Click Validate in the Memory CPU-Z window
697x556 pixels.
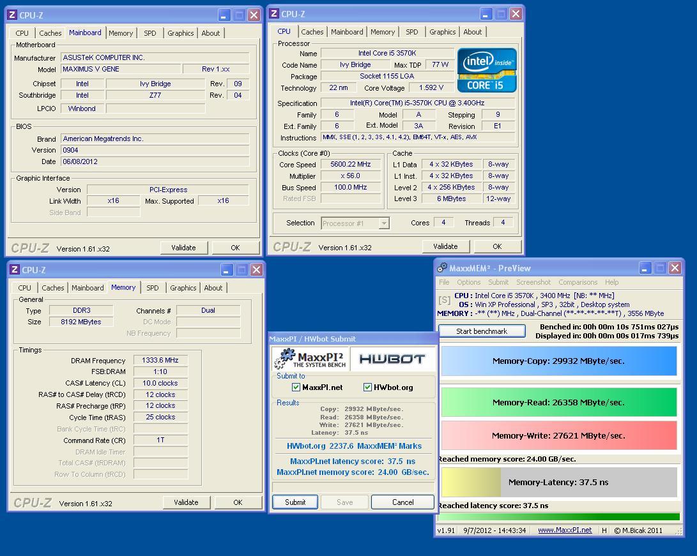pos(187,502)
